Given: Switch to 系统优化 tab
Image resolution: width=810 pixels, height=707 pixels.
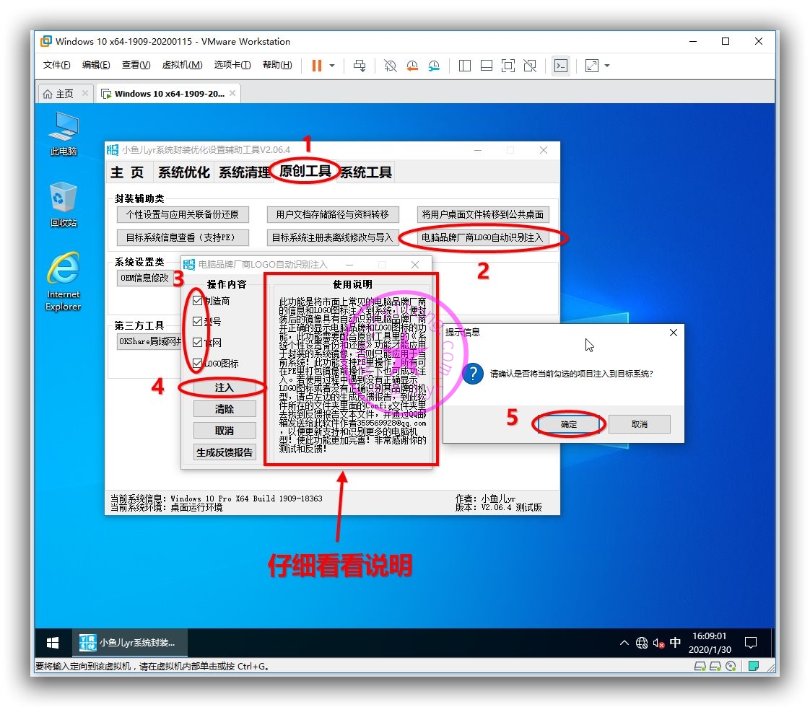Looking at the screenshot, I should coord(184,172).
